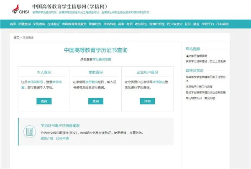Viewport: 251px width, 169px height.
Task: Open 出国教育背景服务 nav item
Action: pos(74,24)
